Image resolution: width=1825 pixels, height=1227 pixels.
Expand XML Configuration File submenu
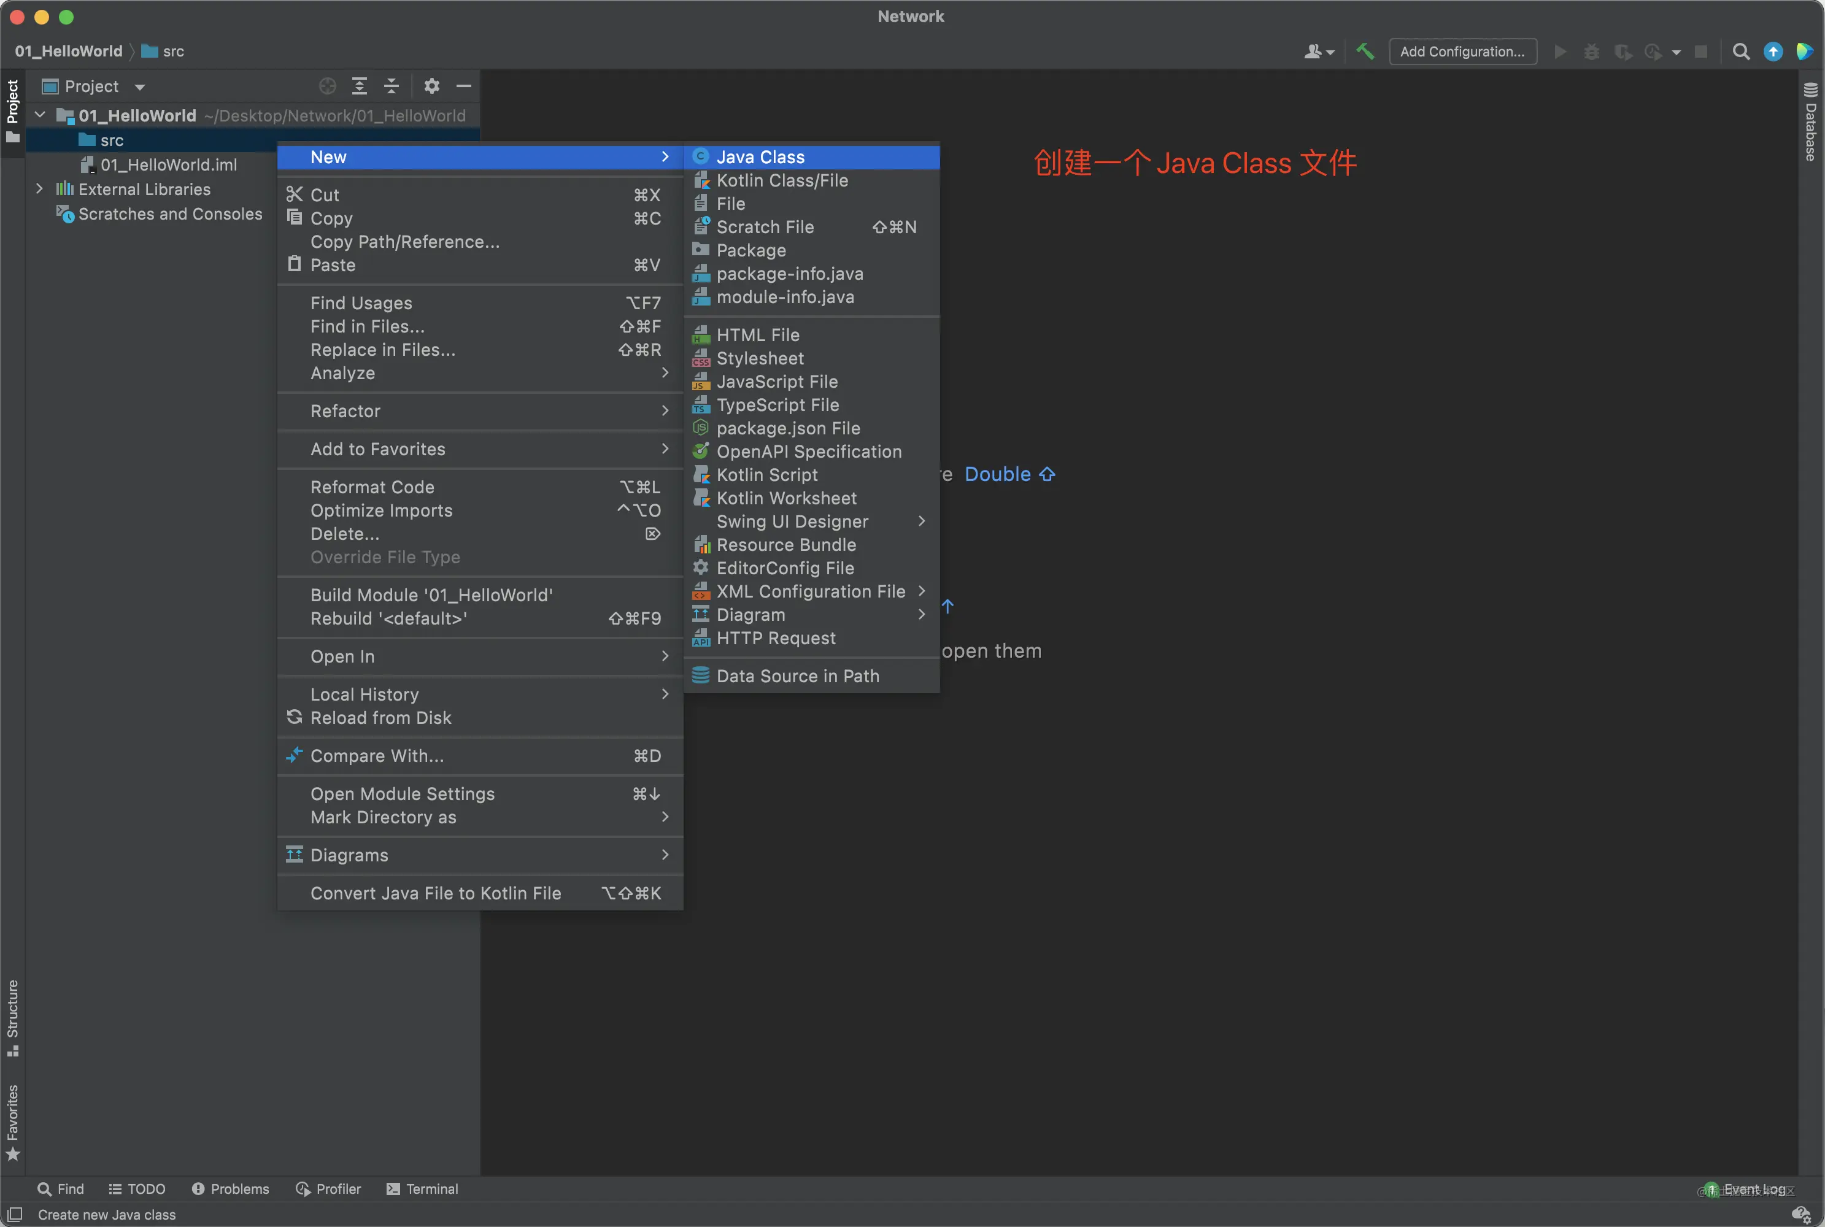coord(811,591)
